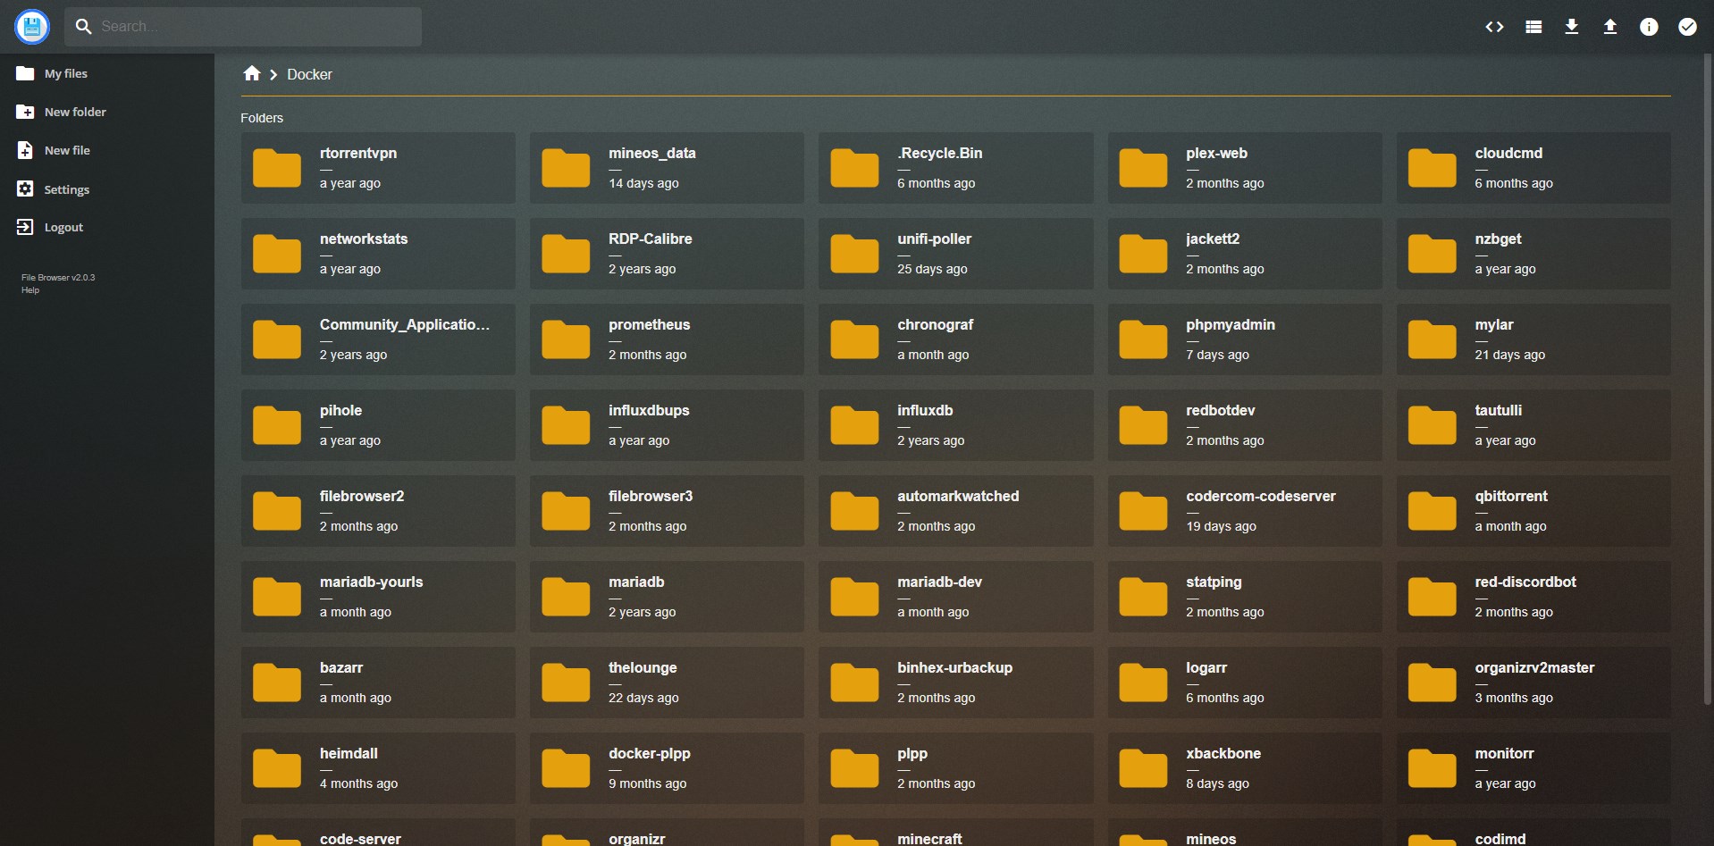Click the Help link under the version text
The height and width of the screenshot is (846, 1714).
click(30, 290)
